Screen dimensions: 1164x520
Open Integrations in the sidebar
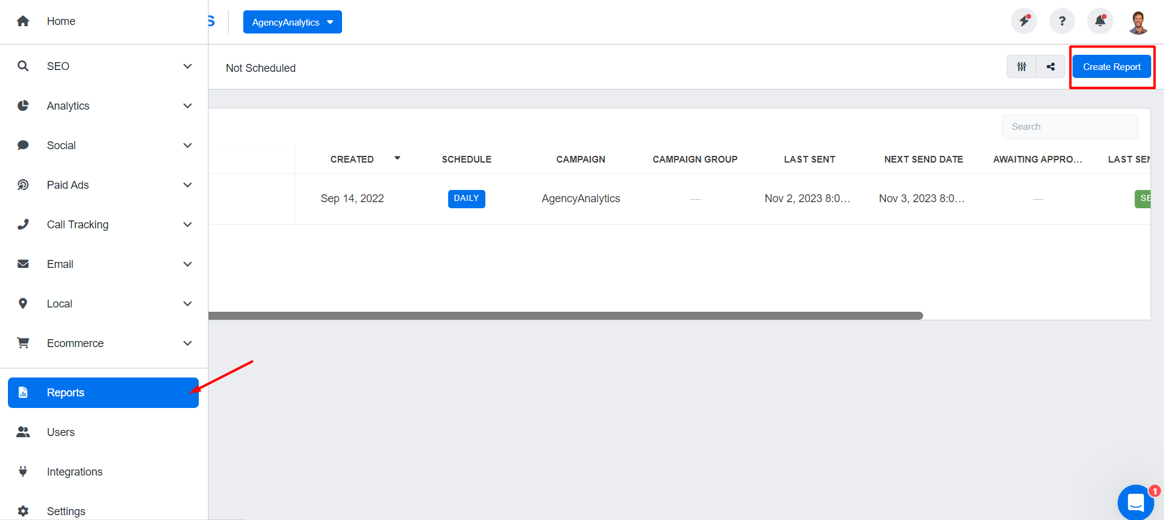(74, 472)
